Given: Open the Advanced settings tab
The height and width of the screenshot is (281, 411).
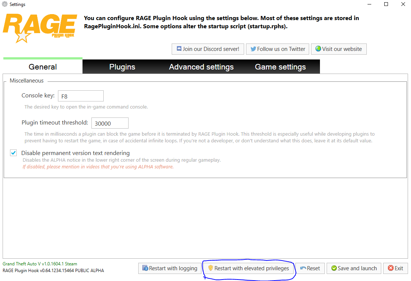Looking at the screenshot, I should point(201,67).
